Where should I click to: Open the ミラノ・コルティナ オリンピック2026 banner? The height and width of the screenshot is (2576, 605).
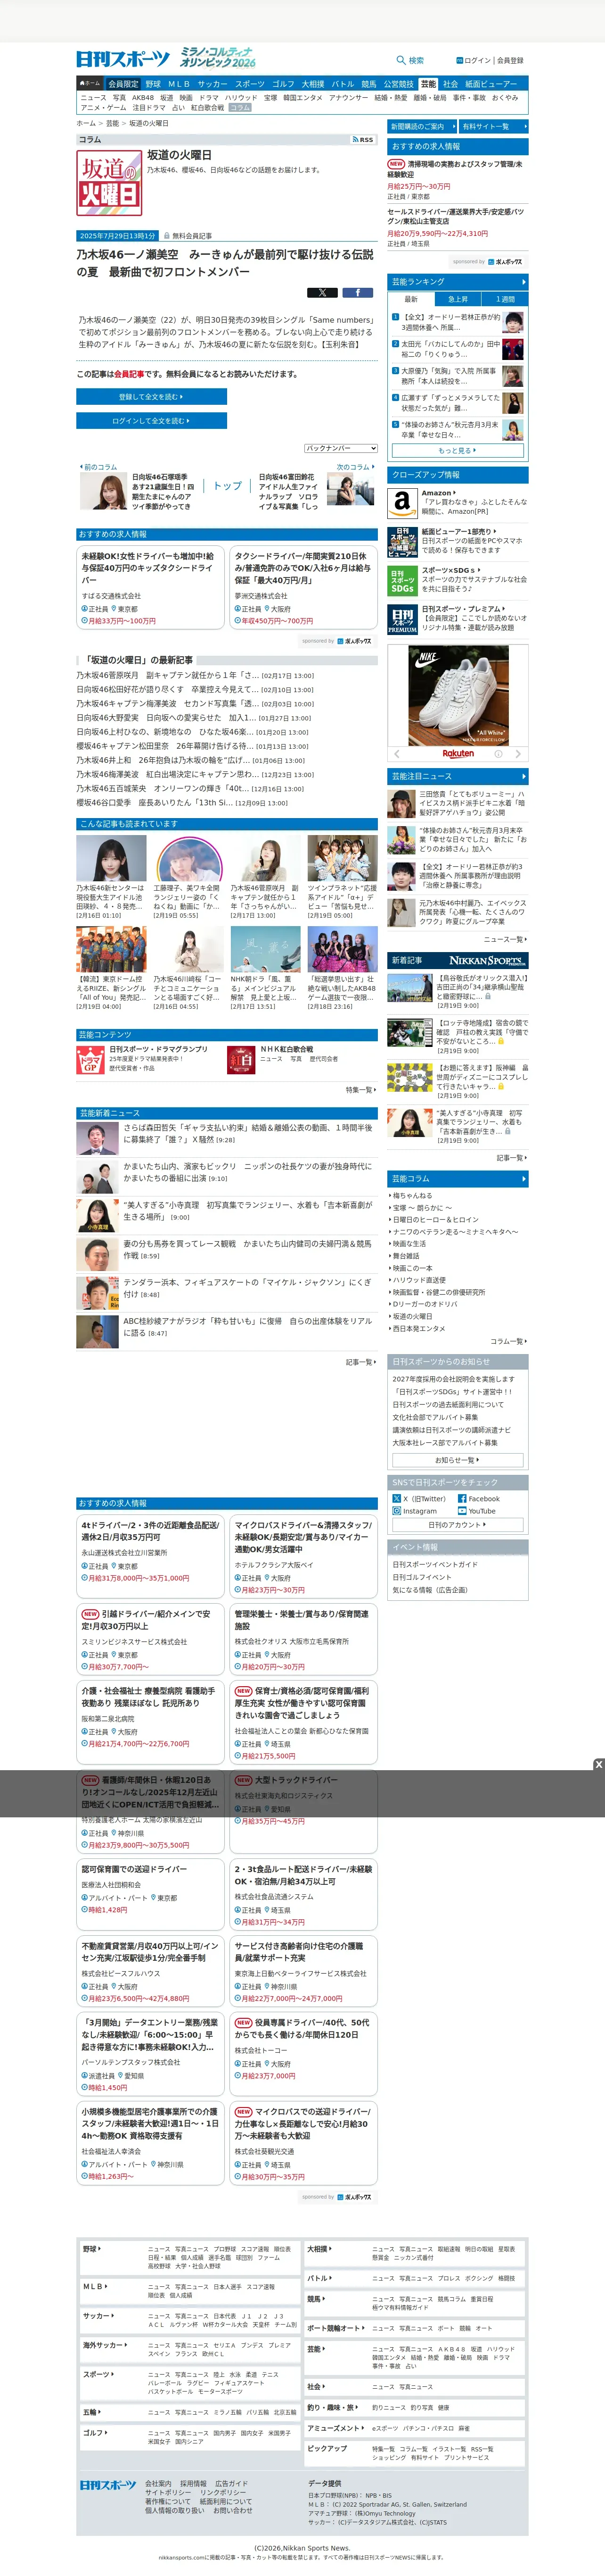pos(218,58)
